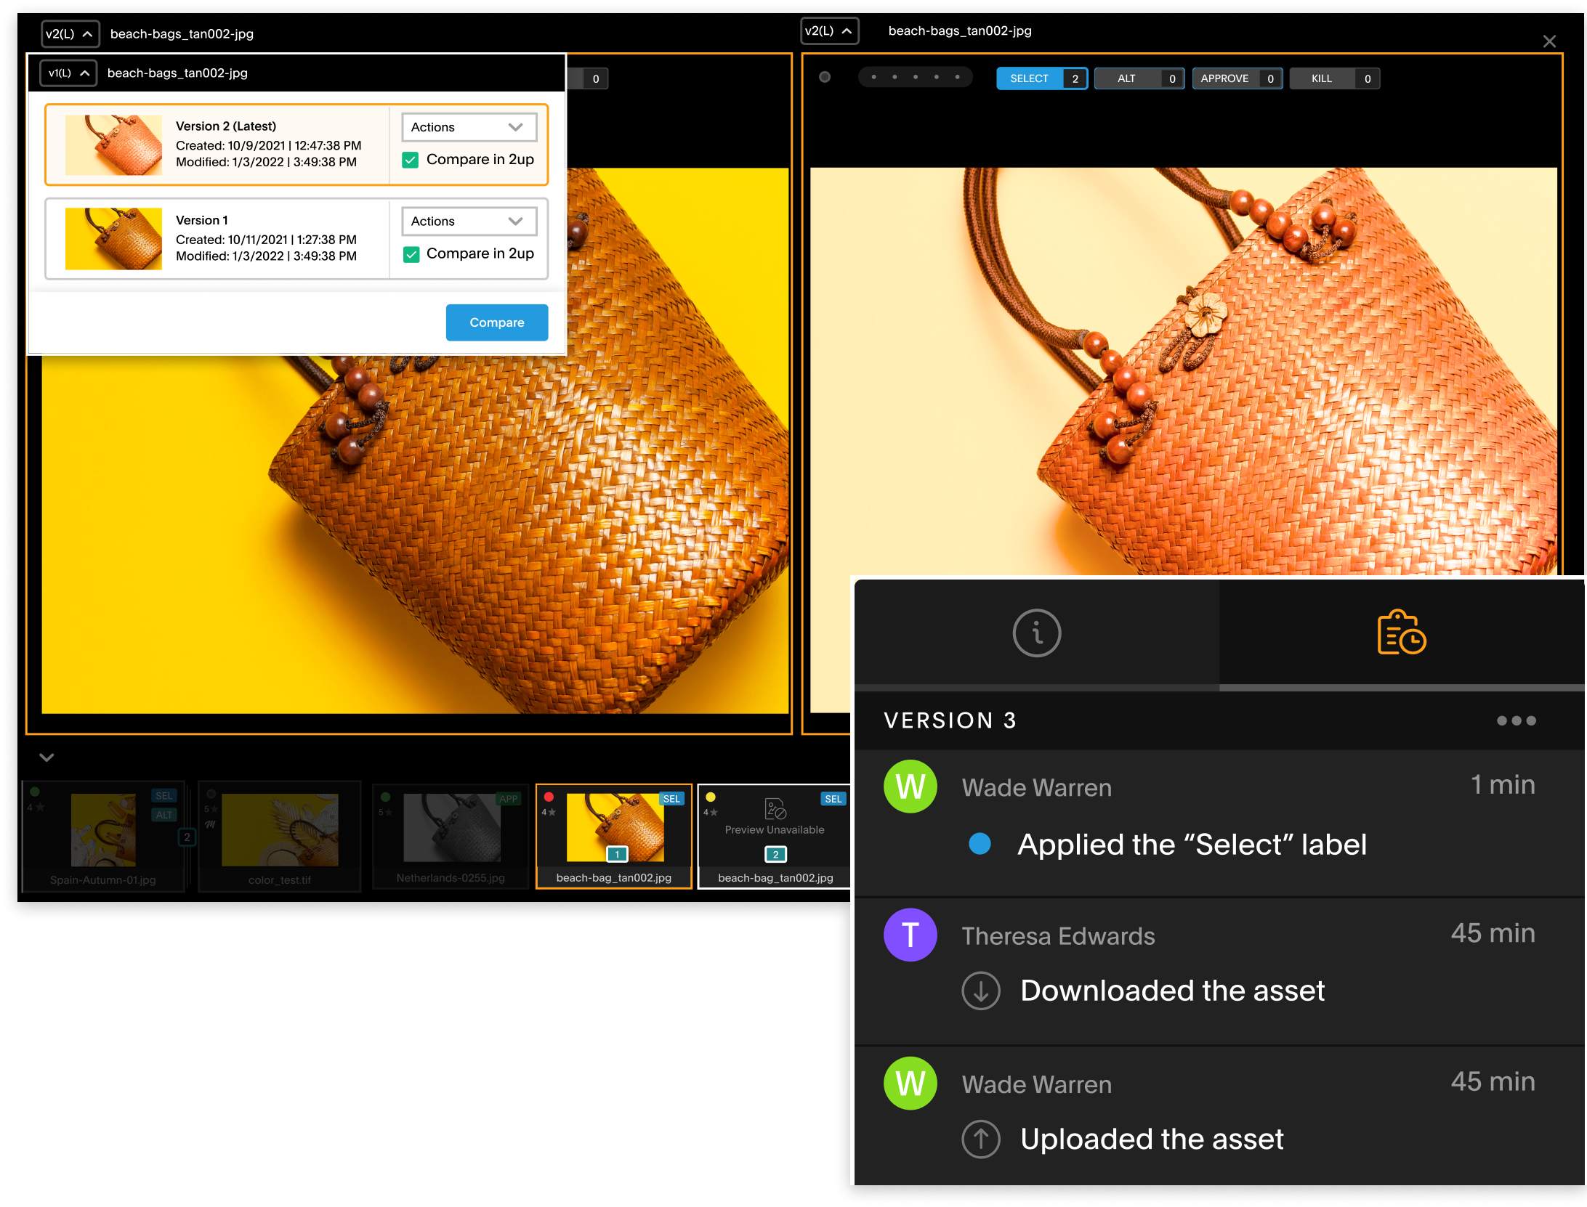Screen dimensions: 1587x1207
Task: Uncheck Compare in 2up for Version 1
Action: click(x=411, y=254)
